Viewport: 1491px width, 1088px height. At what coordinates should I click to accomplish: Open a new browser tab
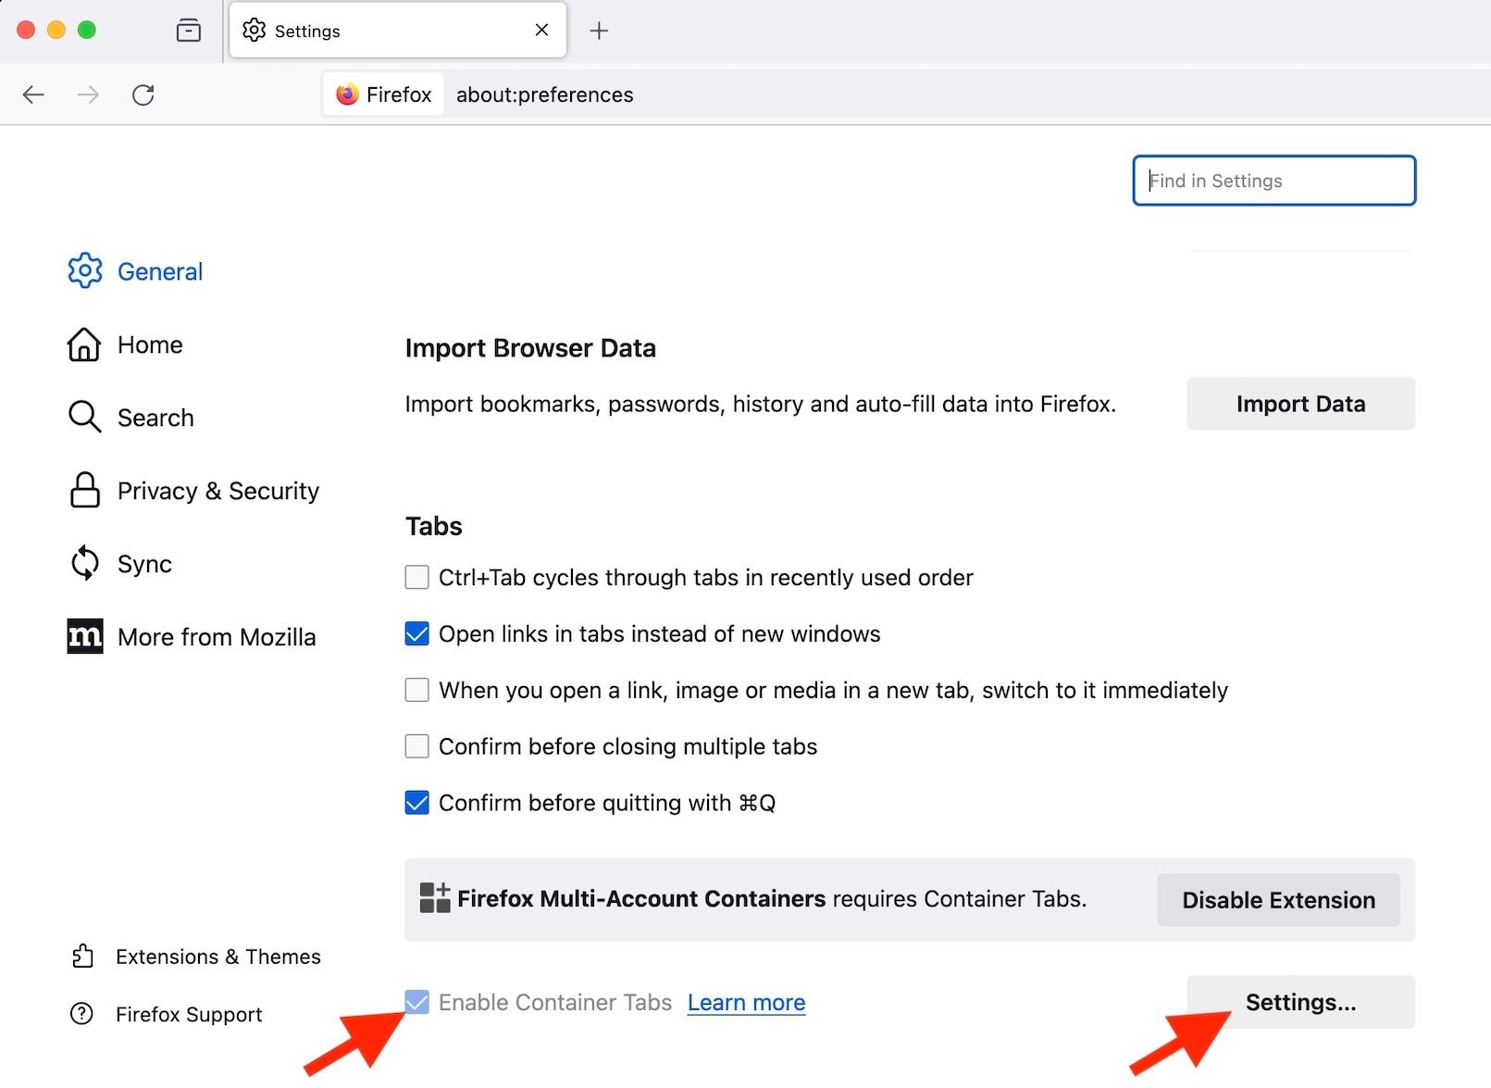599,30
